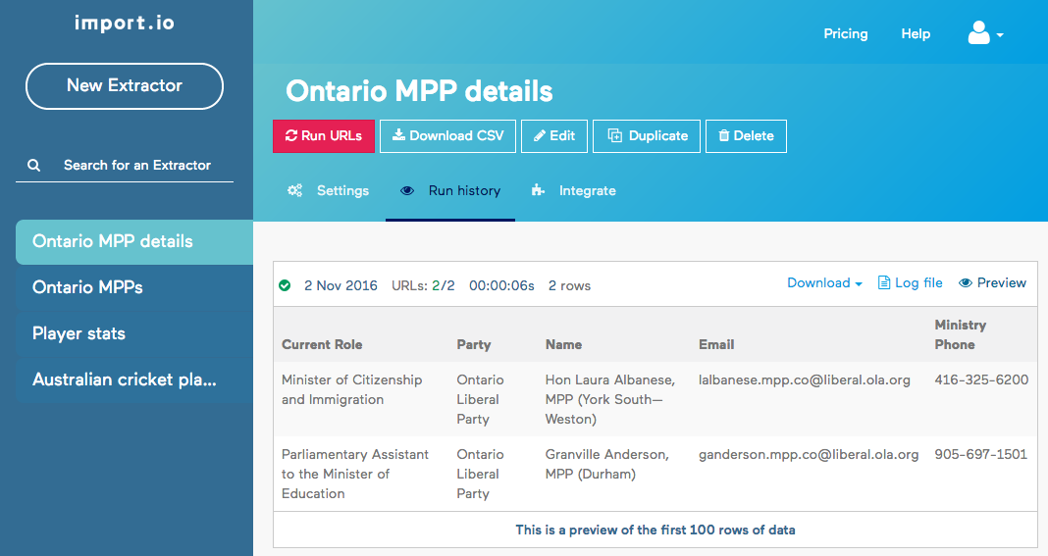This screenshot has width=1048, height=556.
Task: Open the Pricing link
Action: coord(846,33)
